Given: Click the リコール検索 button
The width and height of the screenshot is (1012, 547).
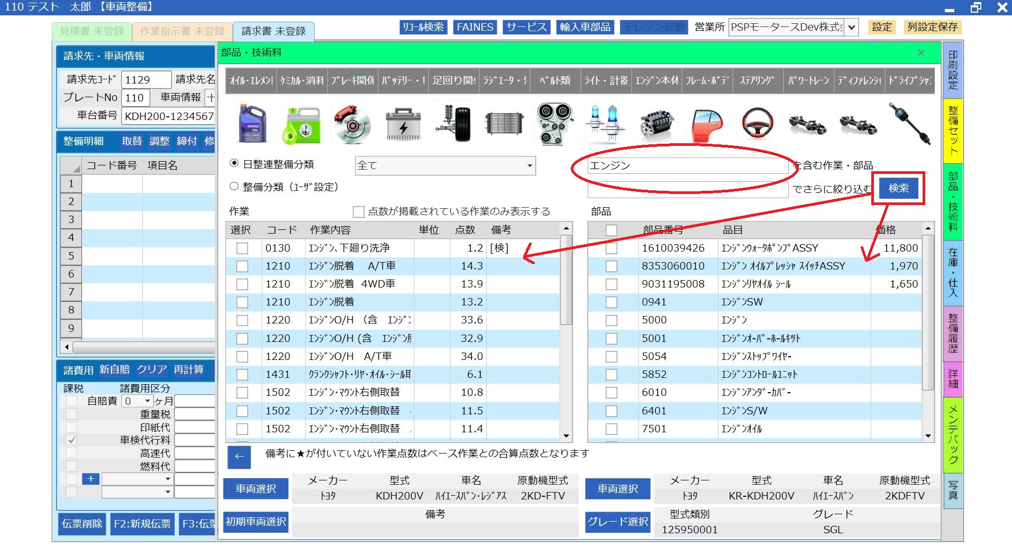Looking at the screenshot, I should [423, 27].
